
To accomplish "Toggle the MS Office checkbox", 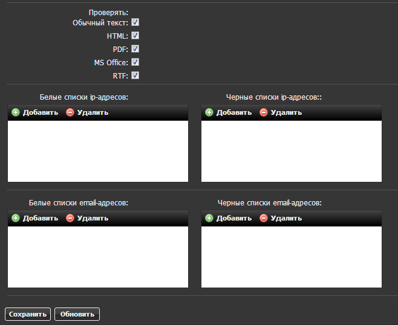I will click(x=135, y=62).
